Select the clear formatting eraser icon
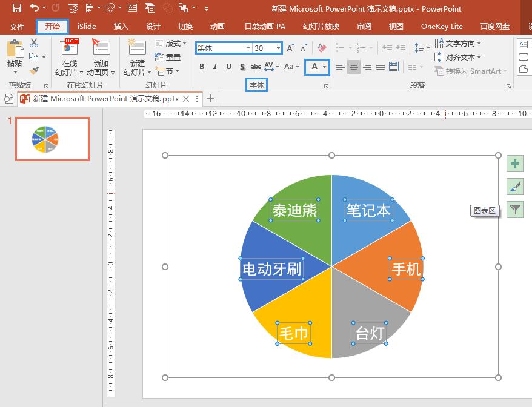Screen dimensions: 532x407 pyautogui.click(x=321, y=47)
